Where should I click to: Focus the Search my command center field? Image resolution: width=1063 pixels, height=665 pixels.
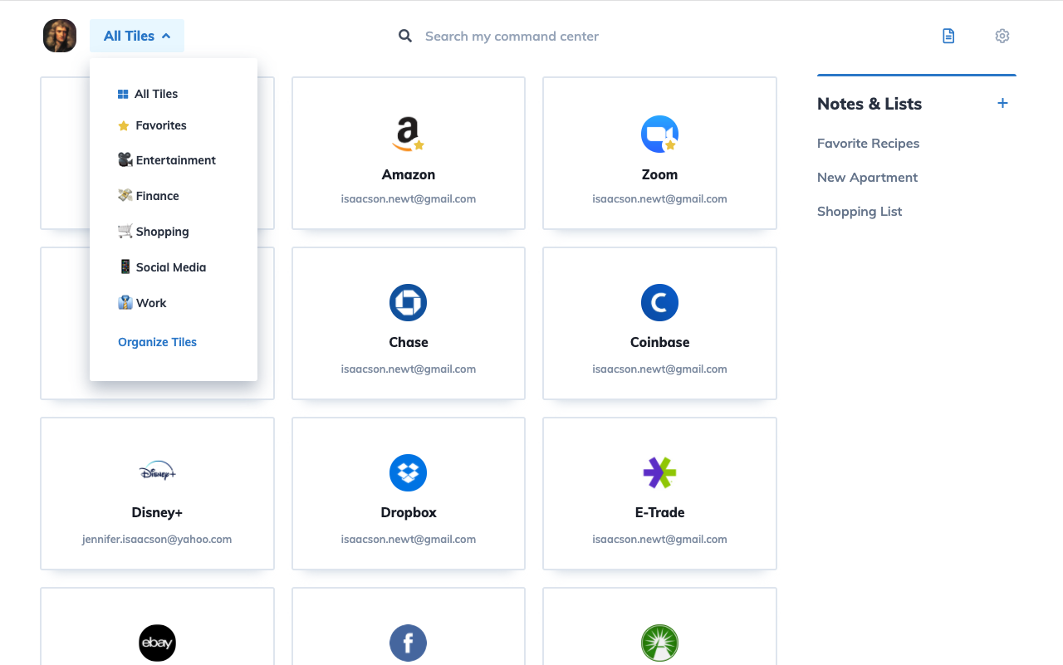(x=512, y=36)
